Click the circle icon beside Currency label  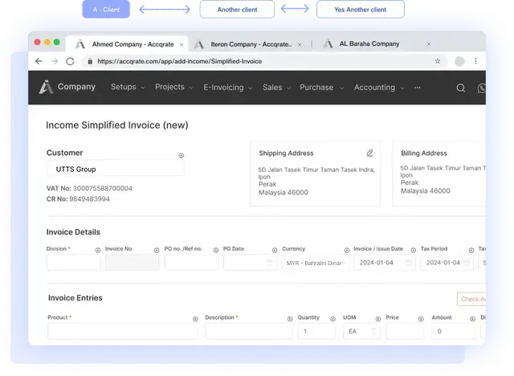347,250
